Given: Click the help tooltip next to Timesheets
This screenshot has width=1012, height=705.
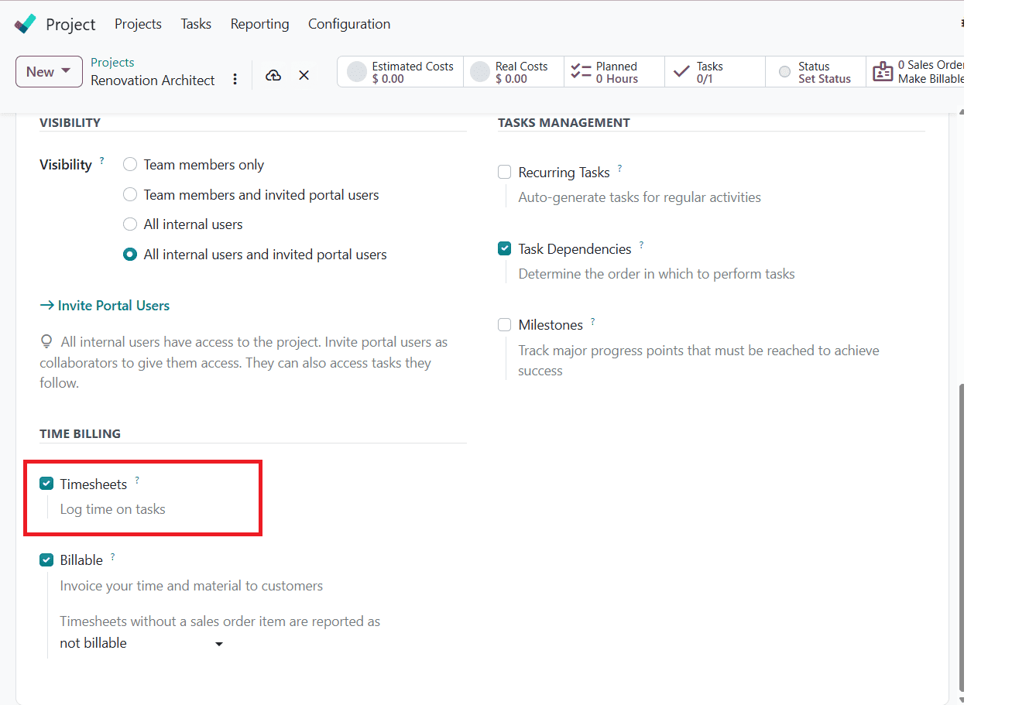Looking at the screenshot, I should pyautogui.click(x=137, y=481).
